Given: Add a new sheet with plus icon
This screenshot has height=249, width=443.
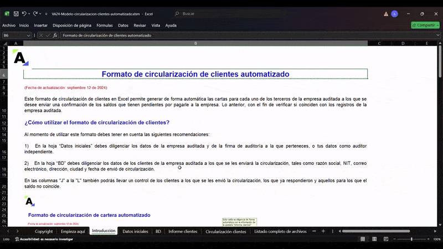Looking at the screenshot, I should [323, 231].
